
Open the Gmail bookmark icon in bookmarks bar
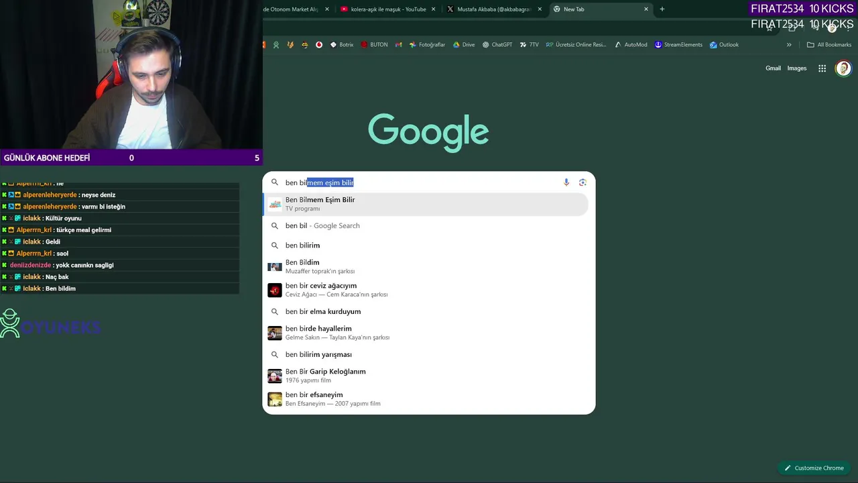tap(399, 45)
